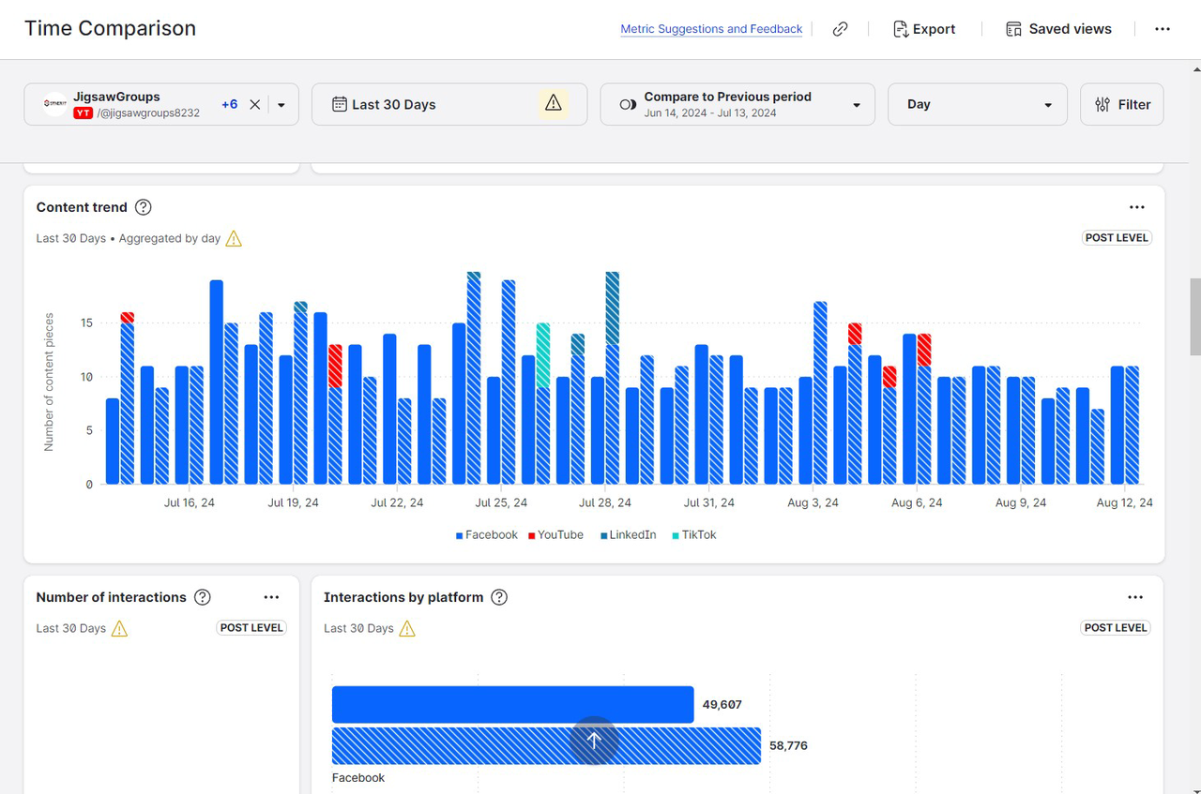Open Metric Suggestions and Feedback link
1201x794 pixels.
[711, 29]
